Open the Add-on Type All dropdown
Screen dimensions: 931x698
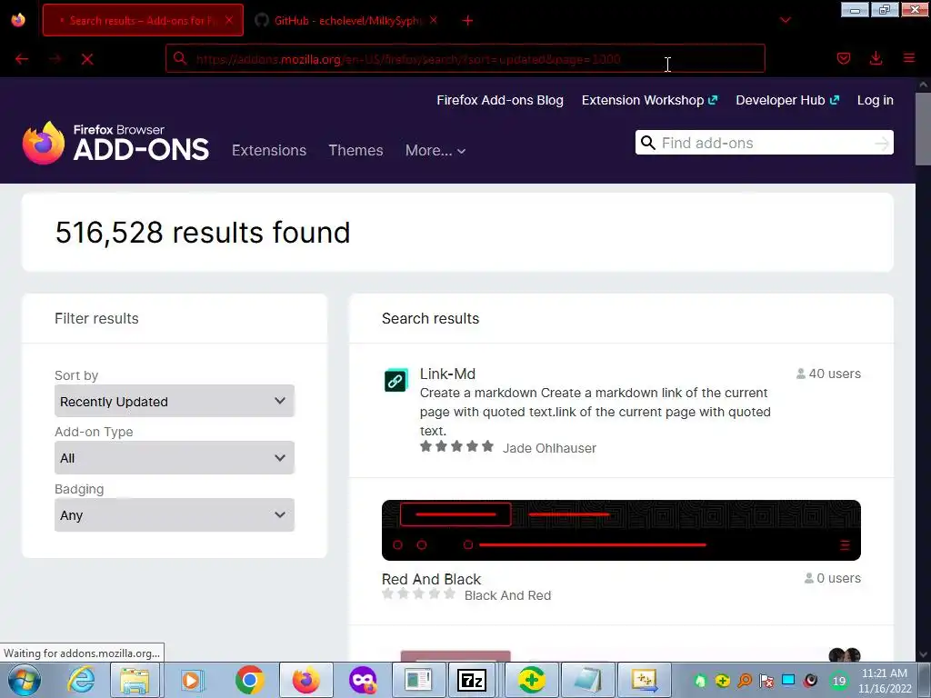(174, 458)
